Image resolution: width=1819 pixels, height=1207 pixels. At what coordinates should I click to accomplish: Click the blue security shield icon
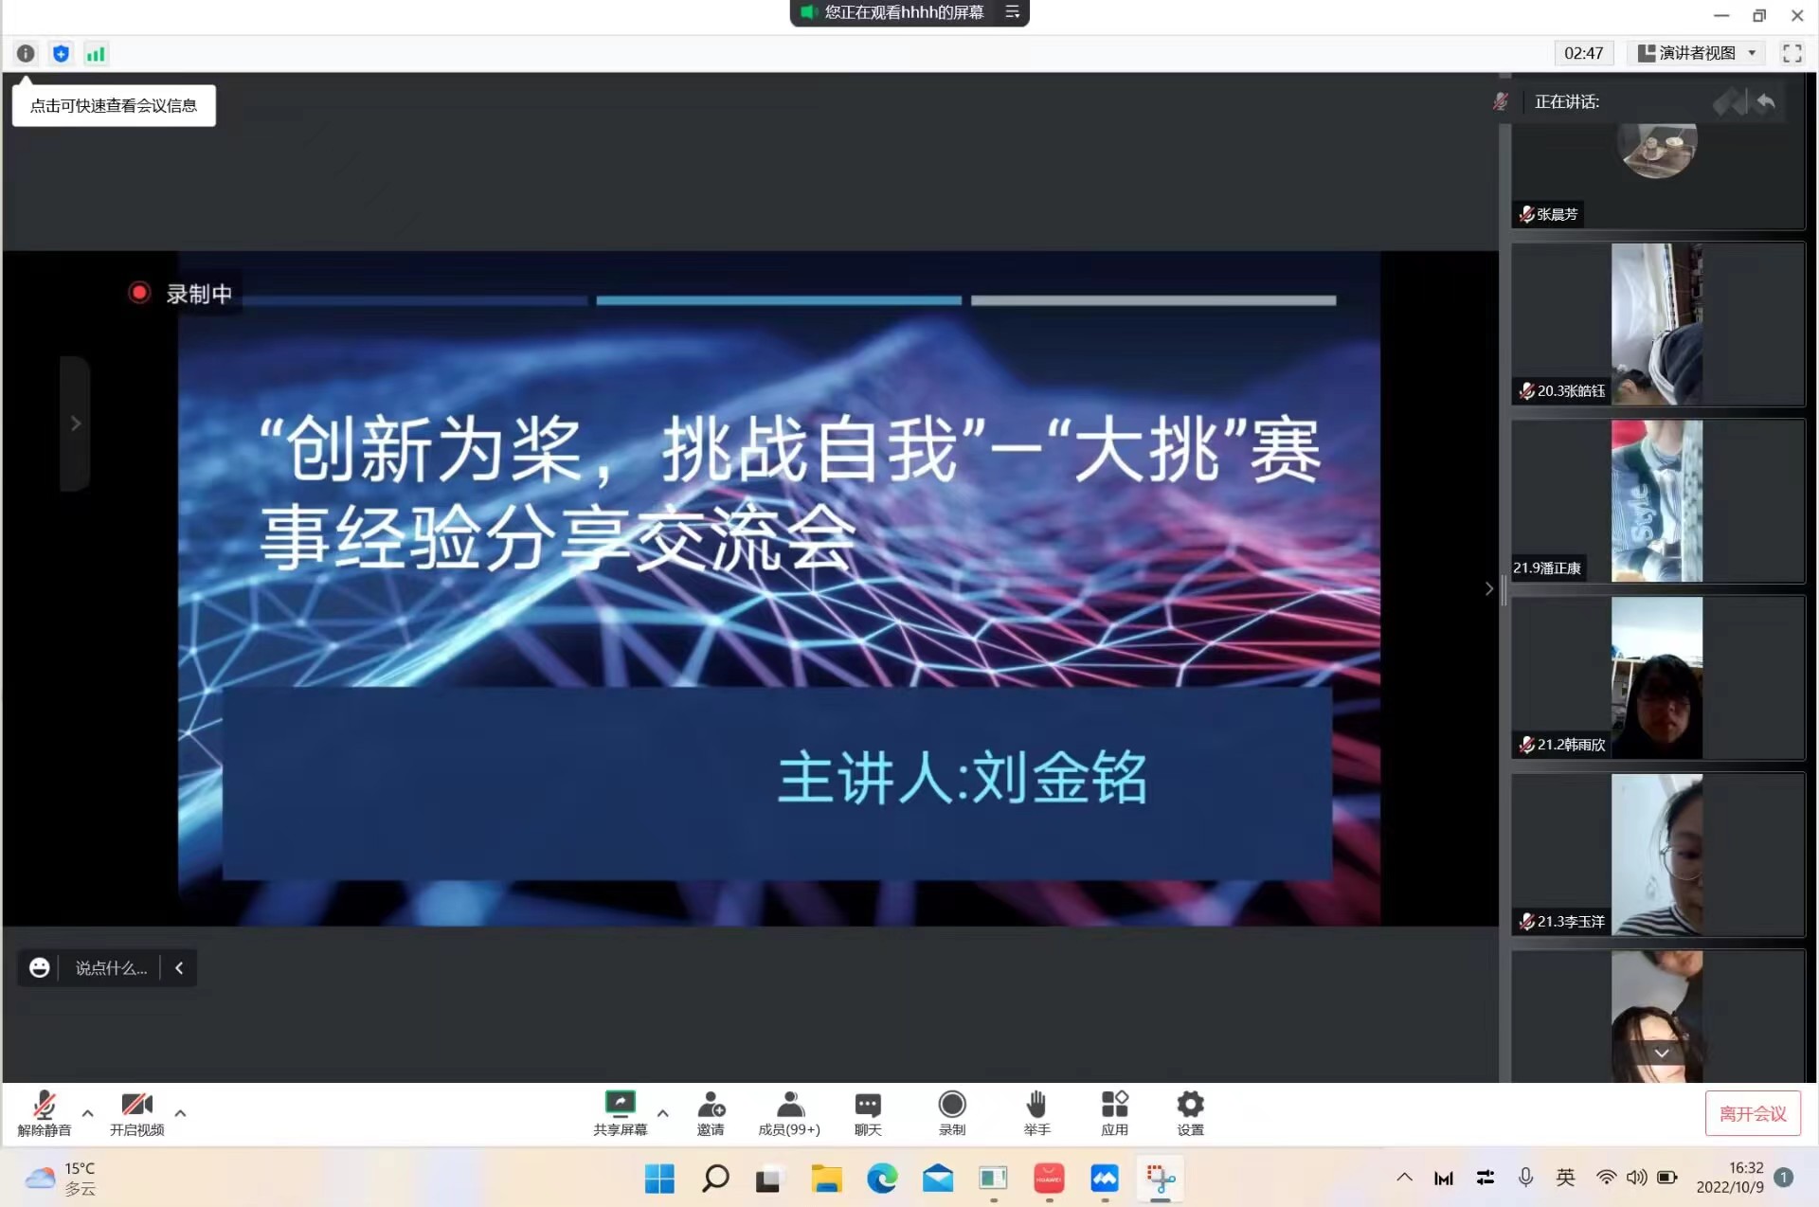(61, 54)
